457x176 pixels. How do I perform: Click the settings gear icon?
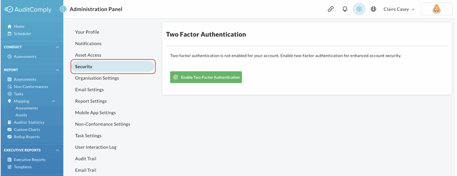point(359,9)
